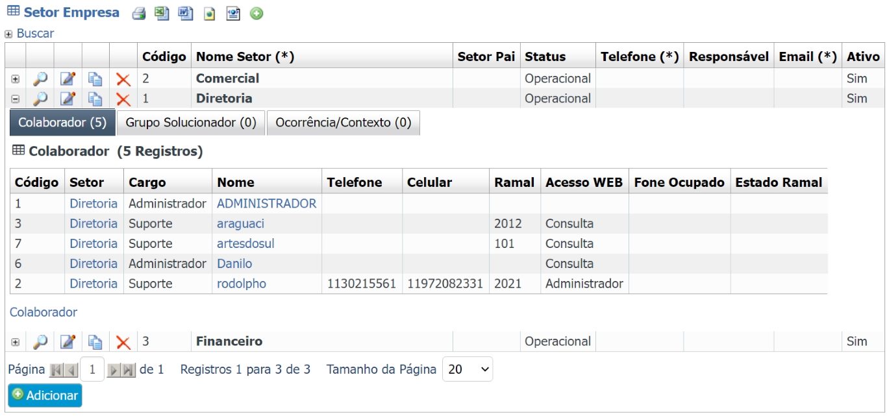Collapse the Diretoria row details
887x416 pixels.
pos(16,99)
